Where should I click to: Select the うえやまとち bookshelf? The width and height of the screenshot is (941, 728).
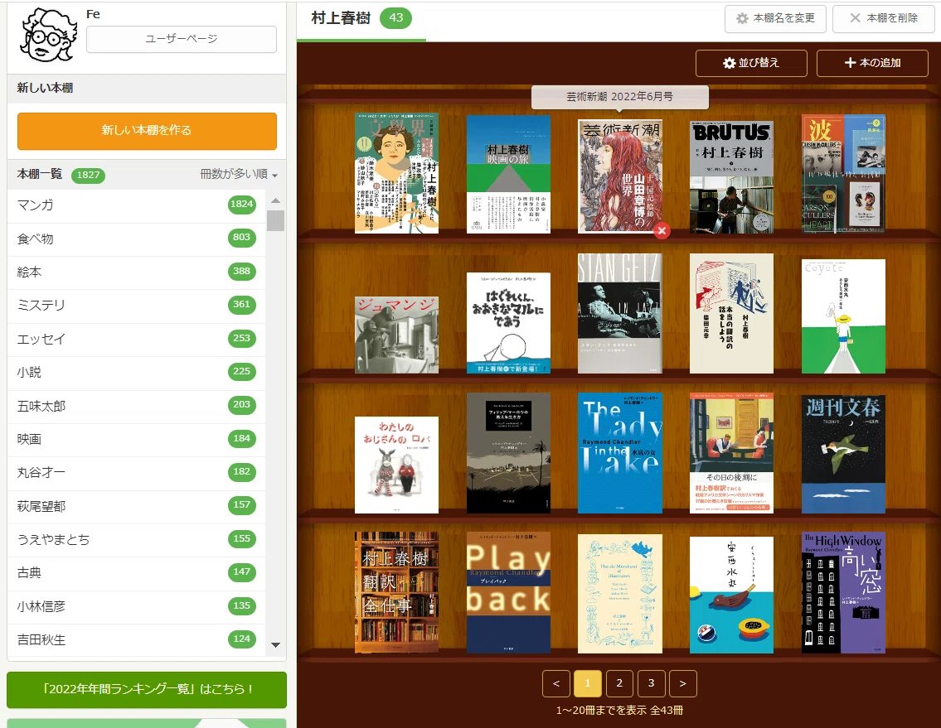[137, 540]
